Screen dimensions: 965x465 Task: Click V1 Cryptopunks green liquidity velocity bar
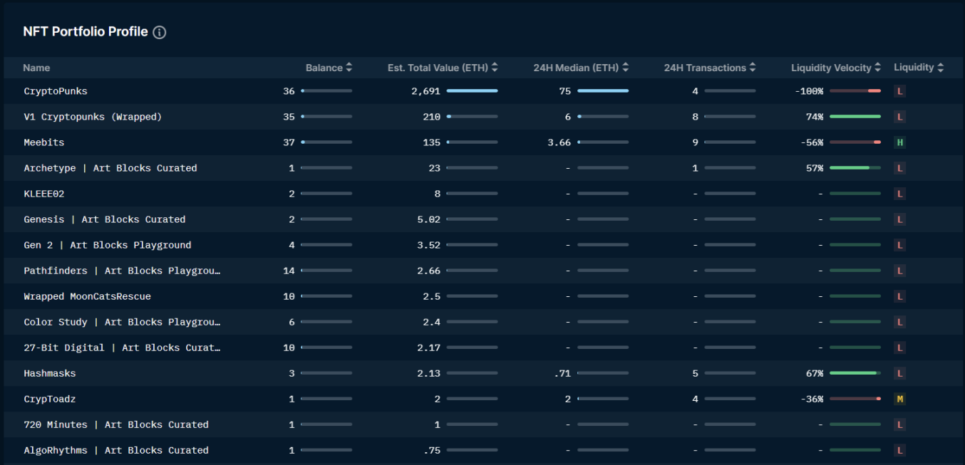pos(855,117)
